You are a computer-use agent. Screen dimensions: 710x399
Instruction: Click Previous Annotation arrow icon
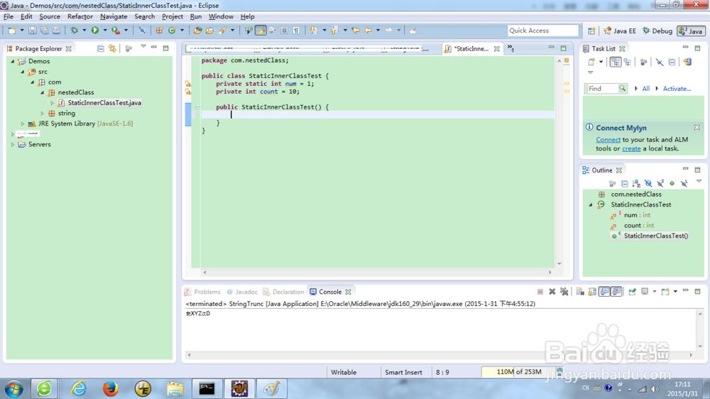click(334, 31)
